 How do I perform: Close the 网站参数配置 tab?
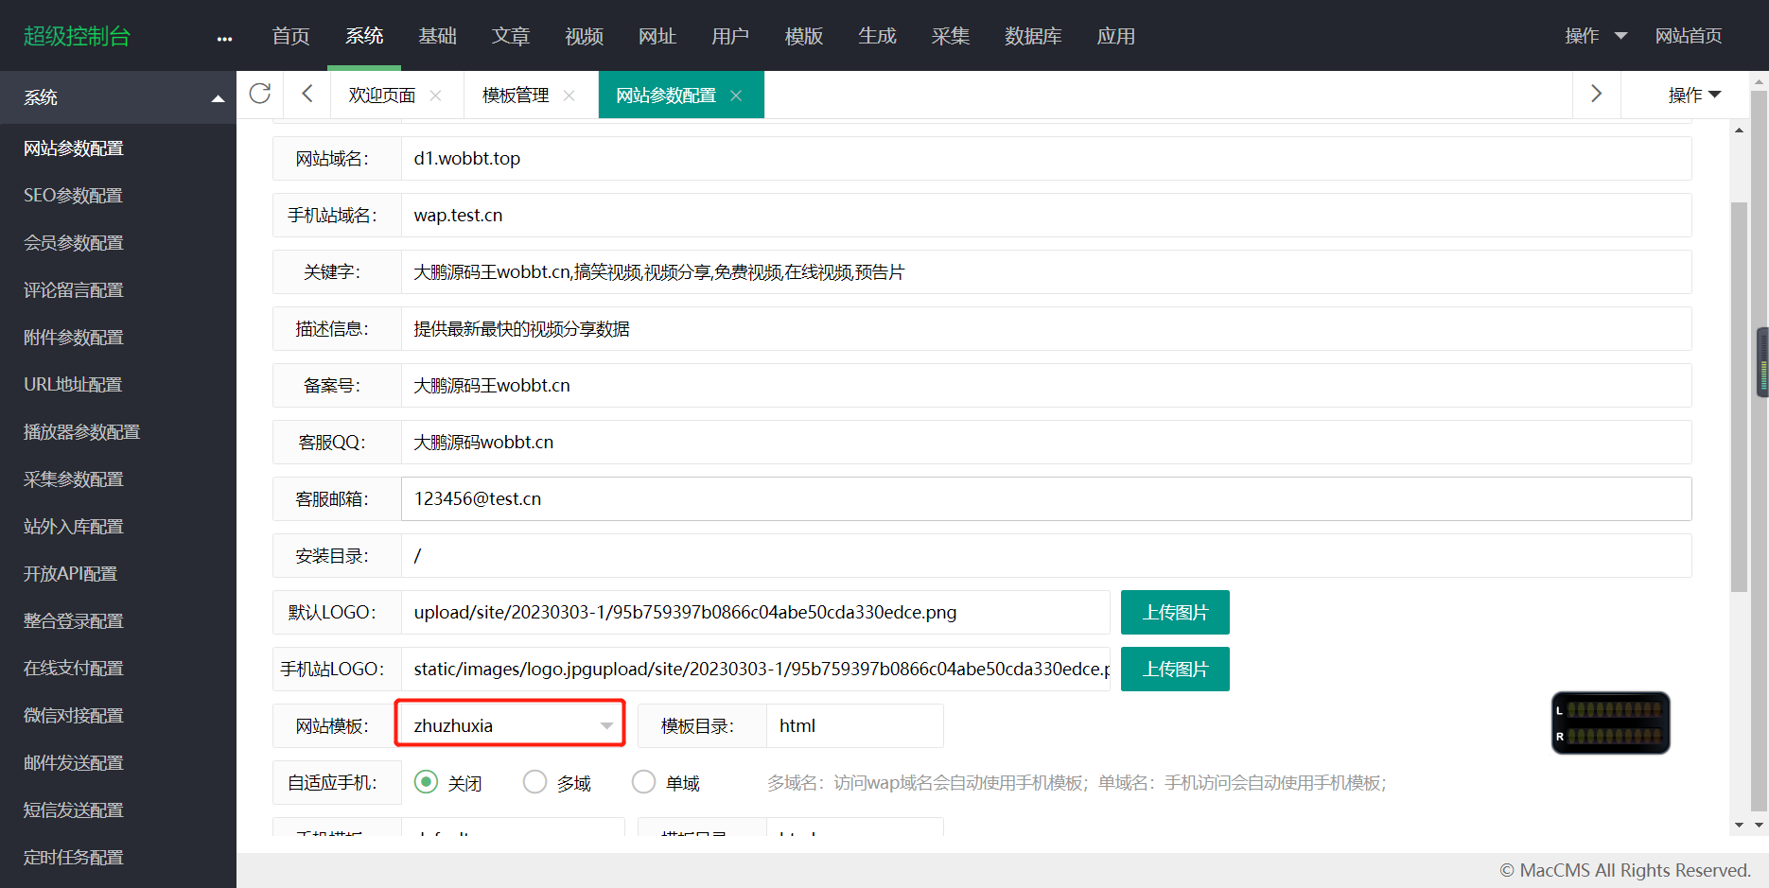735,95
